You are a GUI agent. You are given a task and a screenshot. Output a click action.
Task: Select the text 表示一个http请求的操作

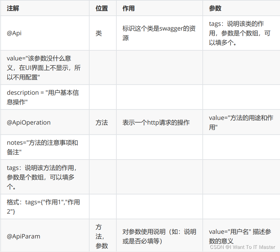click(156, 122)
